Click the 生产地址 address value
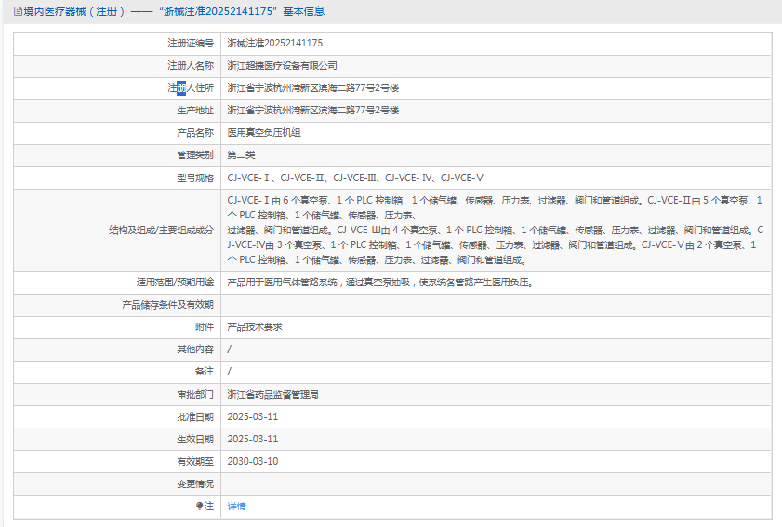The height and width of the screenshot is (527, 782). click(312, 111)
